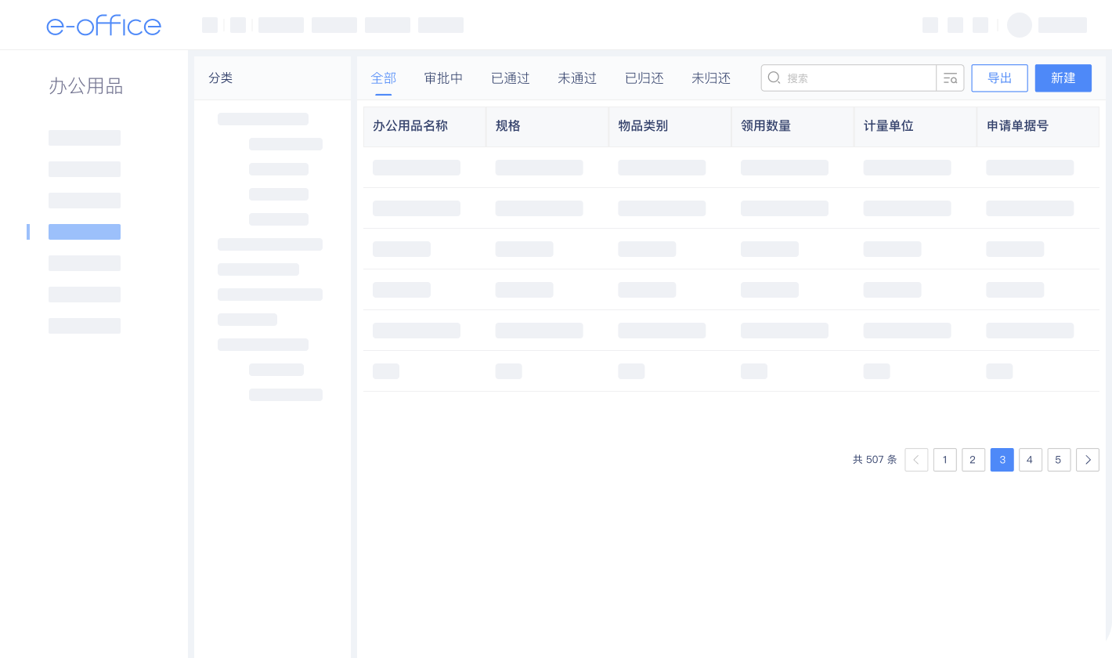1112x658 pixels.
Task: Go to page 2
Action: pyautogui.click(x=973, y=460)
